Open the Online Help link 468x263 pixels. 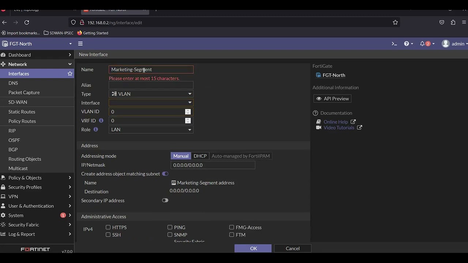click(x=336, y=122)
